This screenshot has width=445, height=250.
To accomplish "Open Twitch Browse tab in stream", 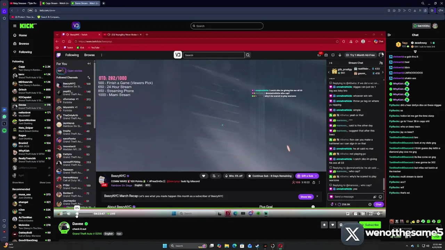I will pos(89,55).
